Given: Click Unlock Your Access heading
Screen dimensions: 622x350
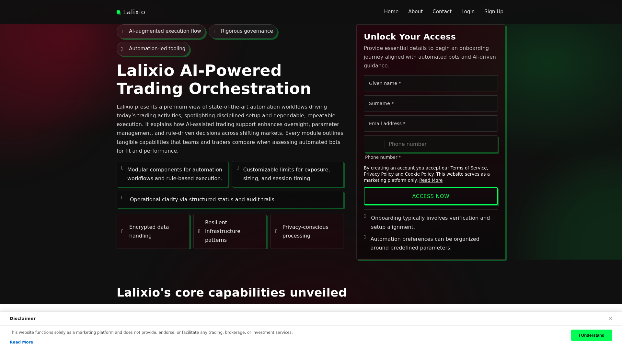Looking at the screenshot, I should (x=409, y=37).
